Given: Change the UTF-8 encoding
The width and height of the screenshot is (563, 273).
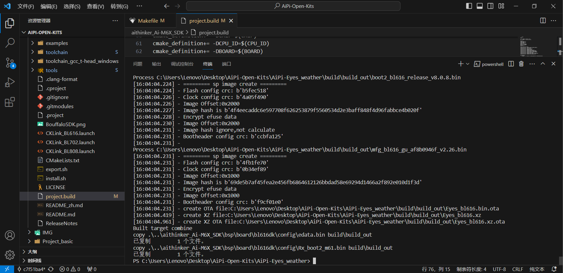Looking at the screenshot, I should point(499,269).
